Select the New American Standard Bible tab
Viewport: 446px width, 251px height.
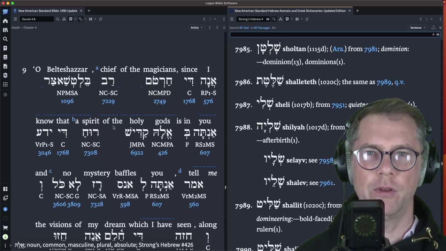[x=47, y=11]
